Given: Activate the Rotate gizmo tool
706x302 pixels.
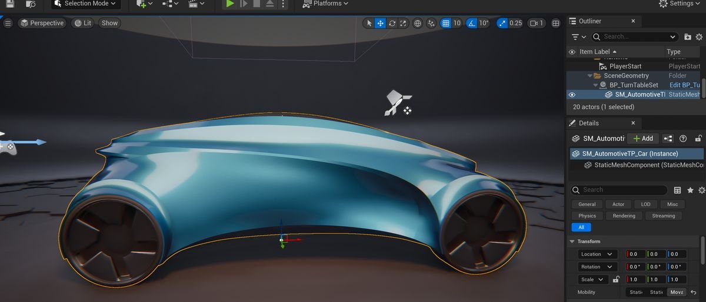Looking at the screenshot, I should point(392,24).
